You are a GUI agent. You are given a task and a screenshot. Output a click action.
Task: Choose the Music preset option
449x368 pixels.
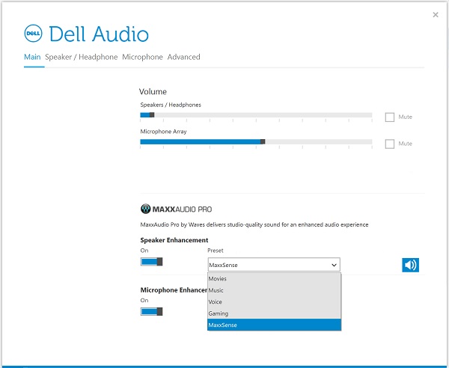pos(274,290)
